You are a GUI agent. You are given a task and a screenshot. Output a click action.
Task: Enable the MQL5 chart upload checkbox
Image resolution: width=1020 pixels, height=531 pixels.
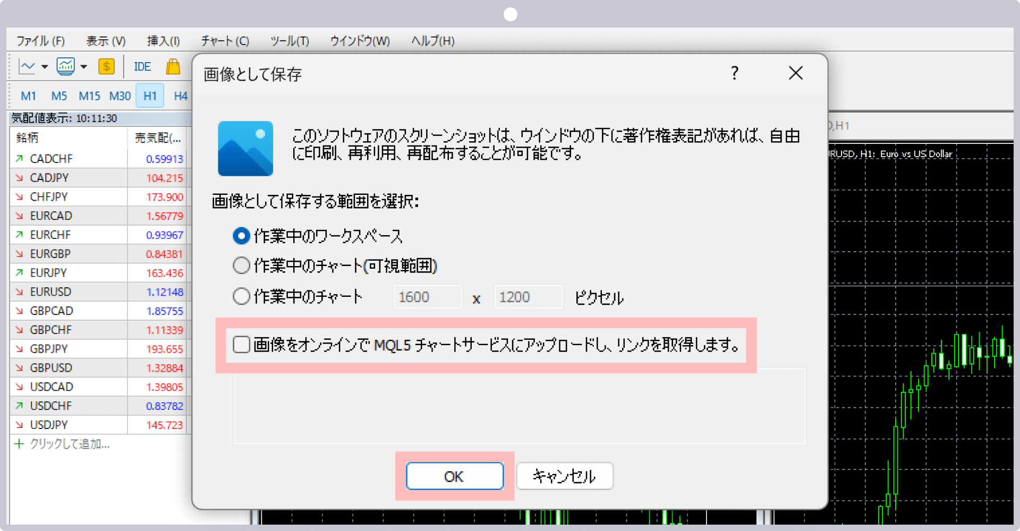click(x=241, y=344)
